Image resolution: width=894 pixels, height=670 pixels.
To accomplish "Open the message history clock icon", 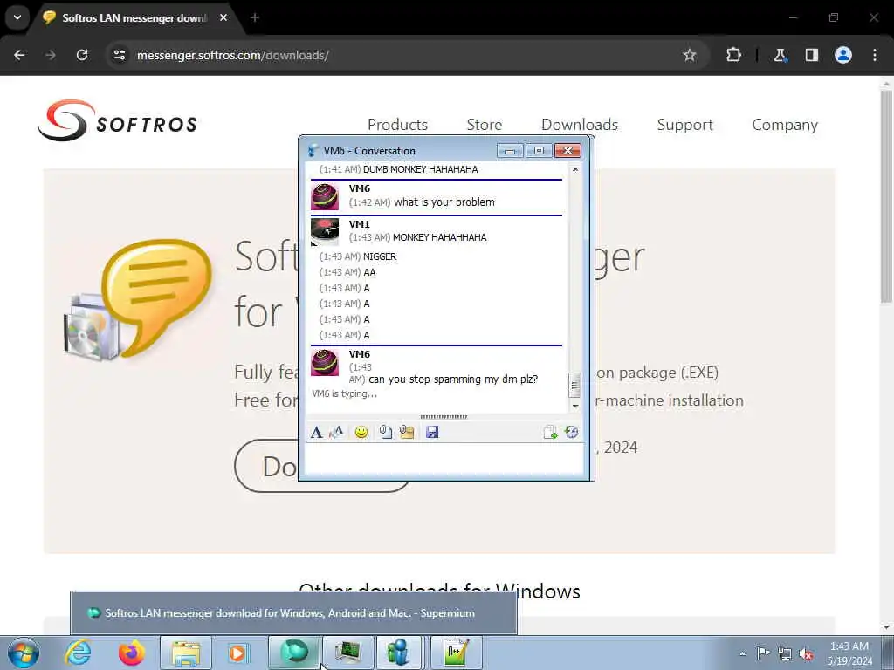I will 571,432.
